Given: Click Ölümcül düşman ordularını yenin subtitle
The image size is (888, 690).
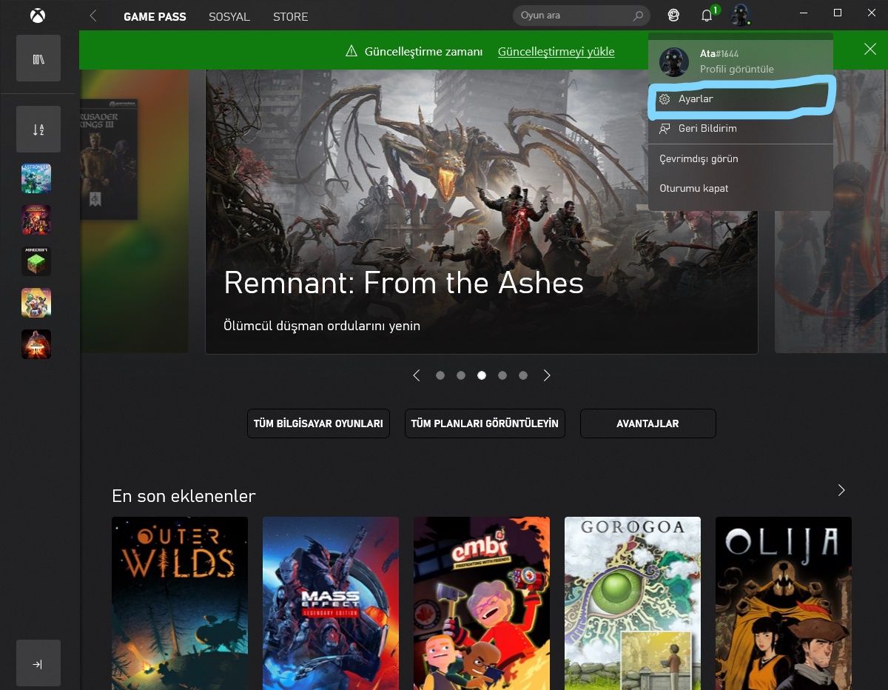Looking at the screenshot, I should pyautogui.click(x=322, y=325).
